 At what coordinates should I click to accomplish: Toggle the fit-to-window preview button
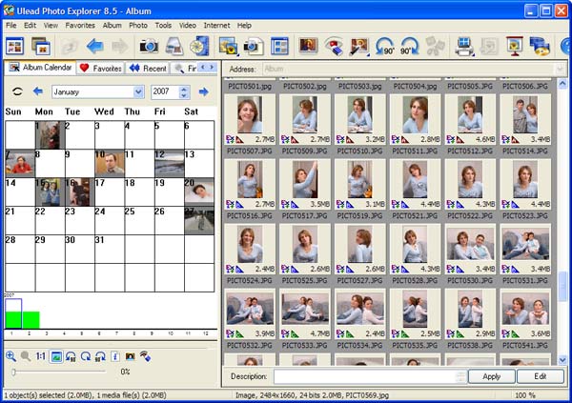pyautogui.click(x=56, y=356)
